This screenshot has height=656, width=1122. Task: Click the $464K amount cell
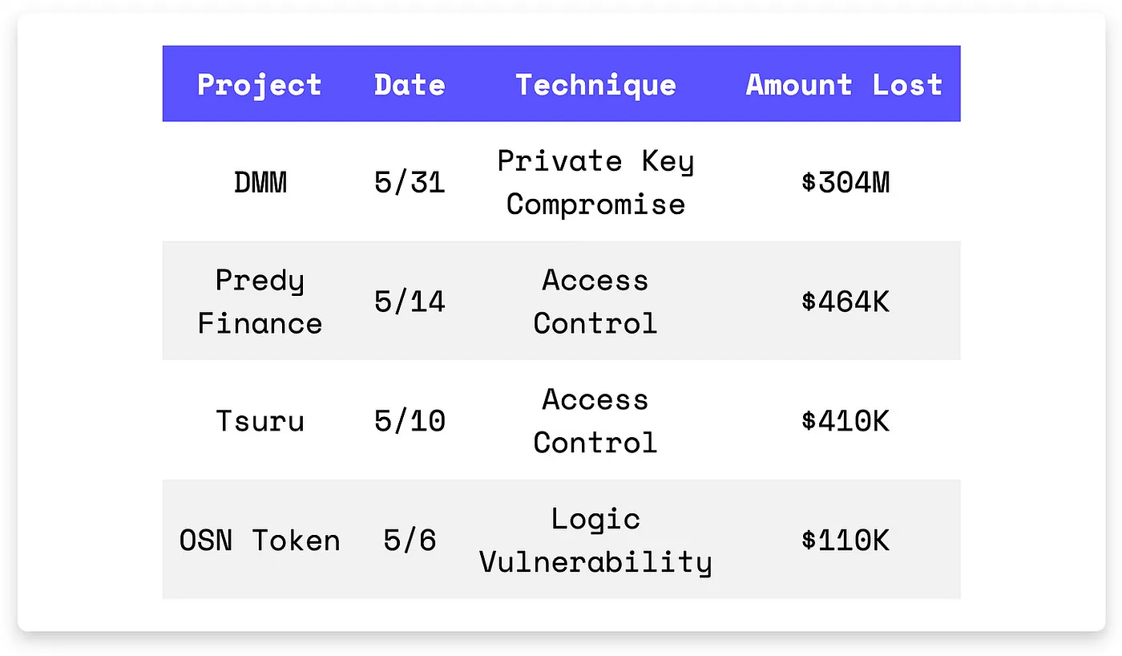(x=845, y=302)
